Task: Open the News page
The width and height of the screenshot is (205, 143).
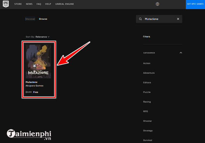Action: click(29, 4)
